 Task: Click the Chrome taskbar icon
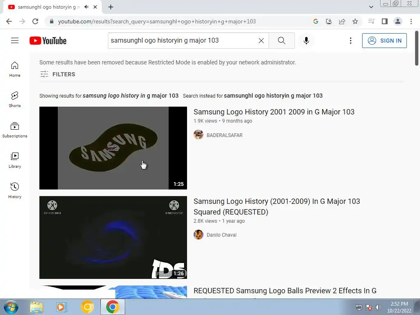112,307
